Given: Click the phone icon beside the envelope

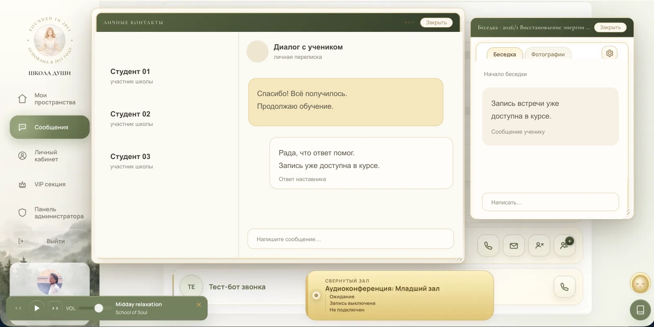Looking at the screenshot, I should (488, 246).
